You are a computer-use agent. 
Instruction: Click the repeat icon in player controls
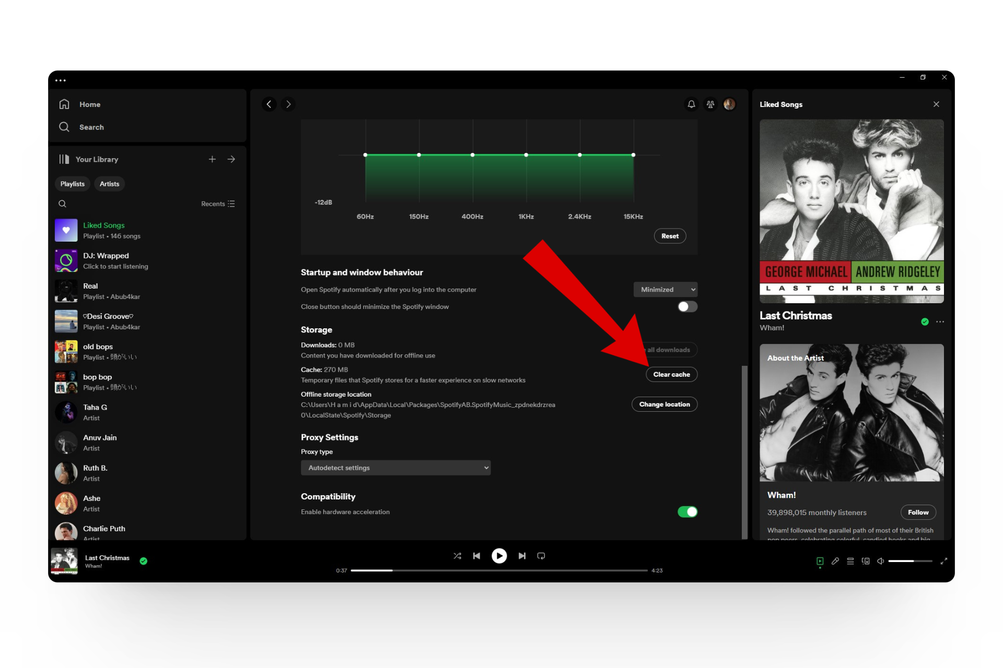541,556
